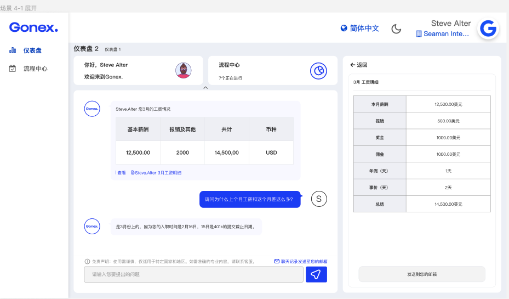This screenshot has height=299, width=509.
Task: Click the bar chart icon beside 仪表盘
Action: pos(13,50)
